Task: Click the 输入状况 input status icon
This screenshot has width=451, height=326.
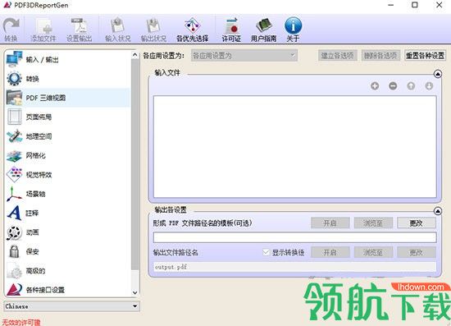Action: [117, 30]
